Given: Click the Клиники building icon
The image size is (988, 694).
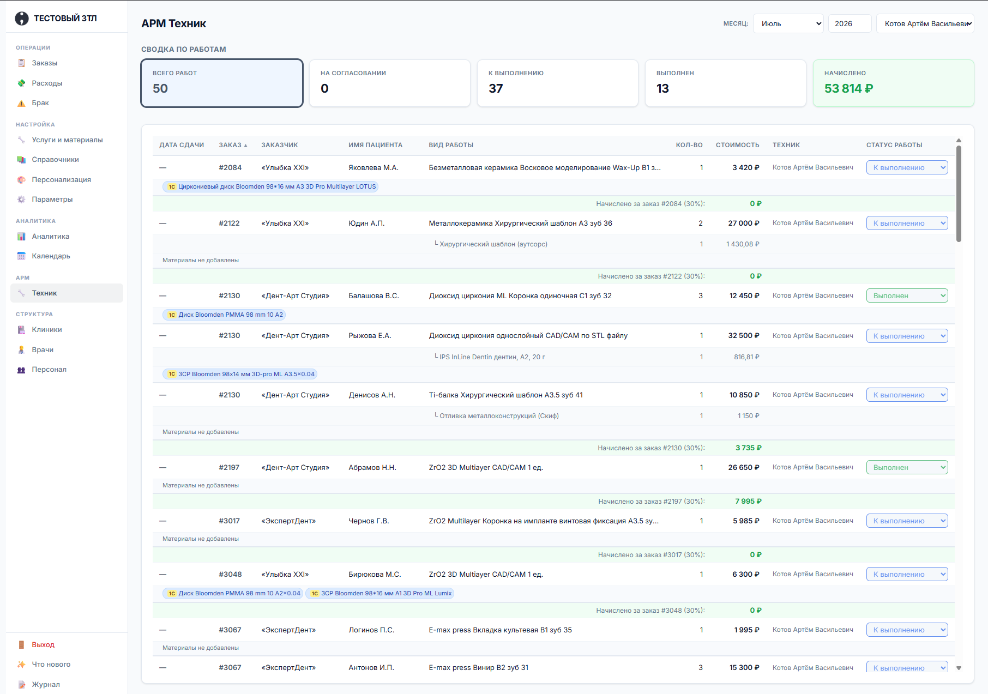Looking at the screenshot, I should (21, 330).
